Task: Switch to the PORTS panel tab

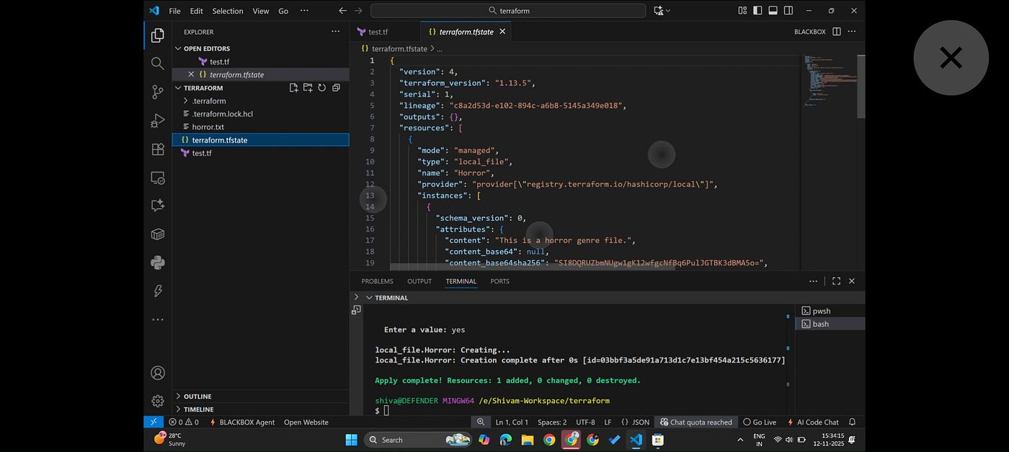Action: click(x=499, y=281)
